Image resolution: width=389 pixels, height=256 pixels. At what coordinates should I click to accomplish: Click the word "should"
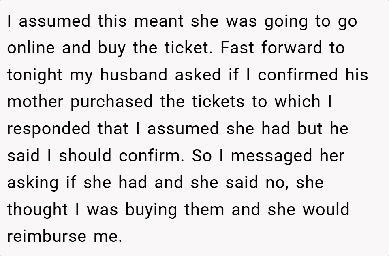click(x=87, y=156)
